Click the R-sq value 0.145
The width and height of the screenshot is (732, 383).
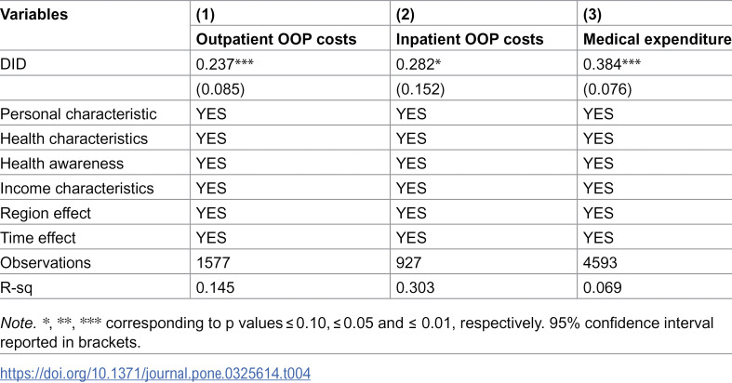point(215,287)
